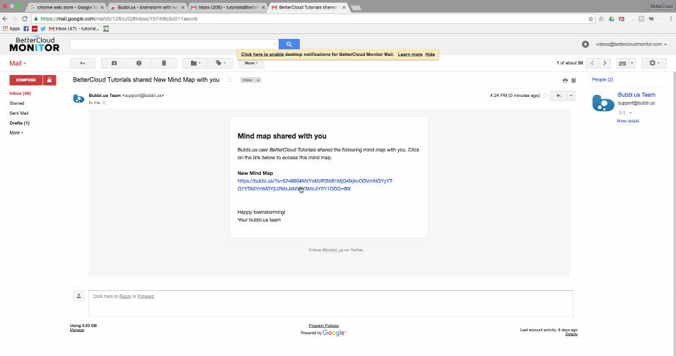Image resolution: width=676 pixels, height=356 pixels.
Task: Hide the desktop notifications banner
Action: [430, 54]
